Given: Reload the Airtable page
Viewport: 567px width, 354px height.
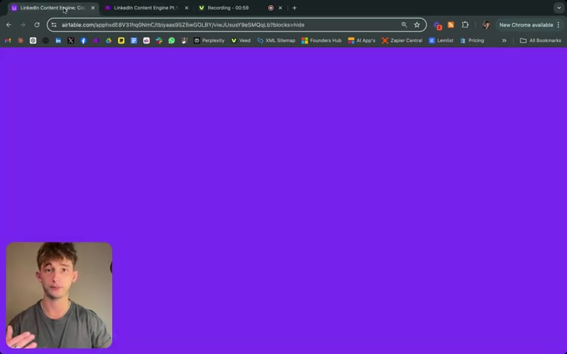Looking at the screenshot, I should coord(37,25).
